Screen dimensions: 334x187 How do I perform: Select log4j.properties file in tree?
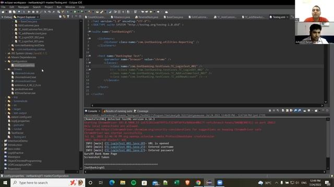pyautogui.click(x=20, y=121)
